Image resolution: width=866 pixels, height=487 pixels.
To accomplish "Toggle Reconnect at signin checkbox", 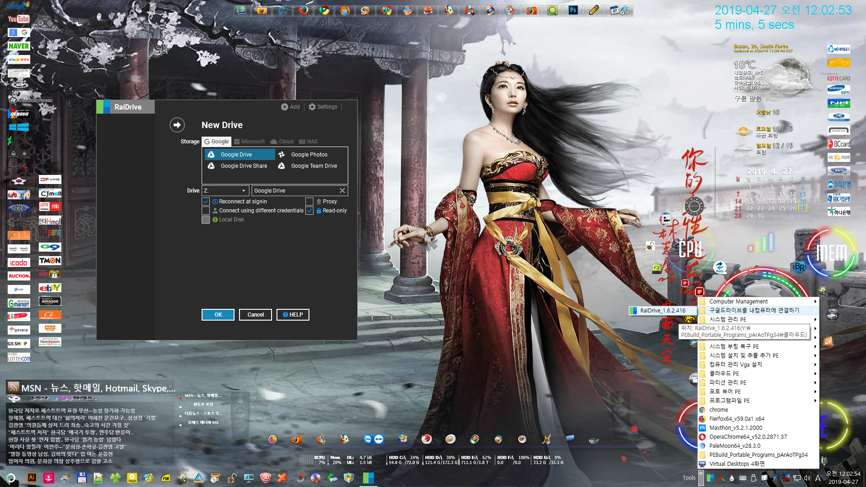I will (x=206, y=202).
